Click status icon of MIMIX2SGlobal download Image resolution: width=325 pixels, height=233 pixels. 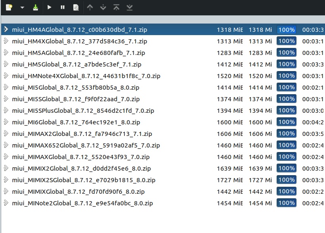[x=6, y=180]
